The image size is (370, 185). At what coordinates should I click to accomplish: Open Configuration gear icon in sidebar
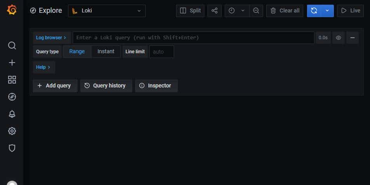12,131
